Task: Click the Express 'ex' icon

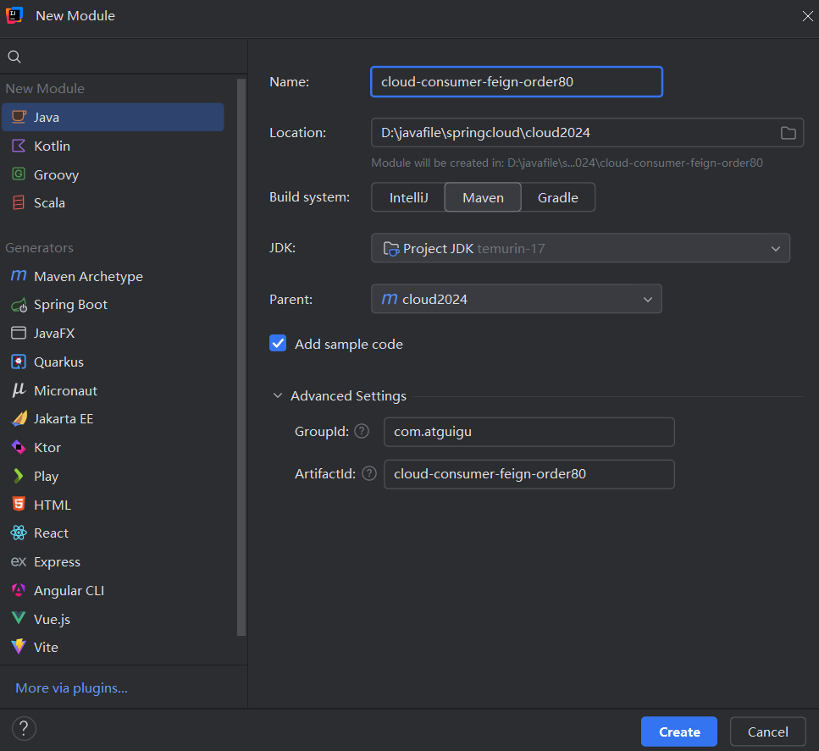Action: 19,561
